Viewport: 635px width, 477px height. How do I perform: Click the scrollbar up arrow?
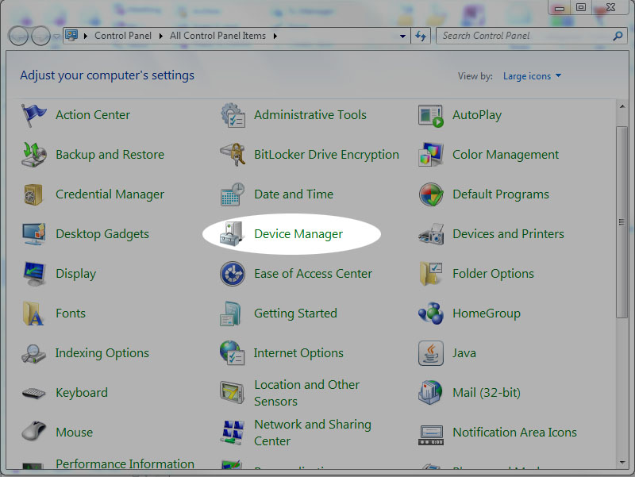[622, 106]
